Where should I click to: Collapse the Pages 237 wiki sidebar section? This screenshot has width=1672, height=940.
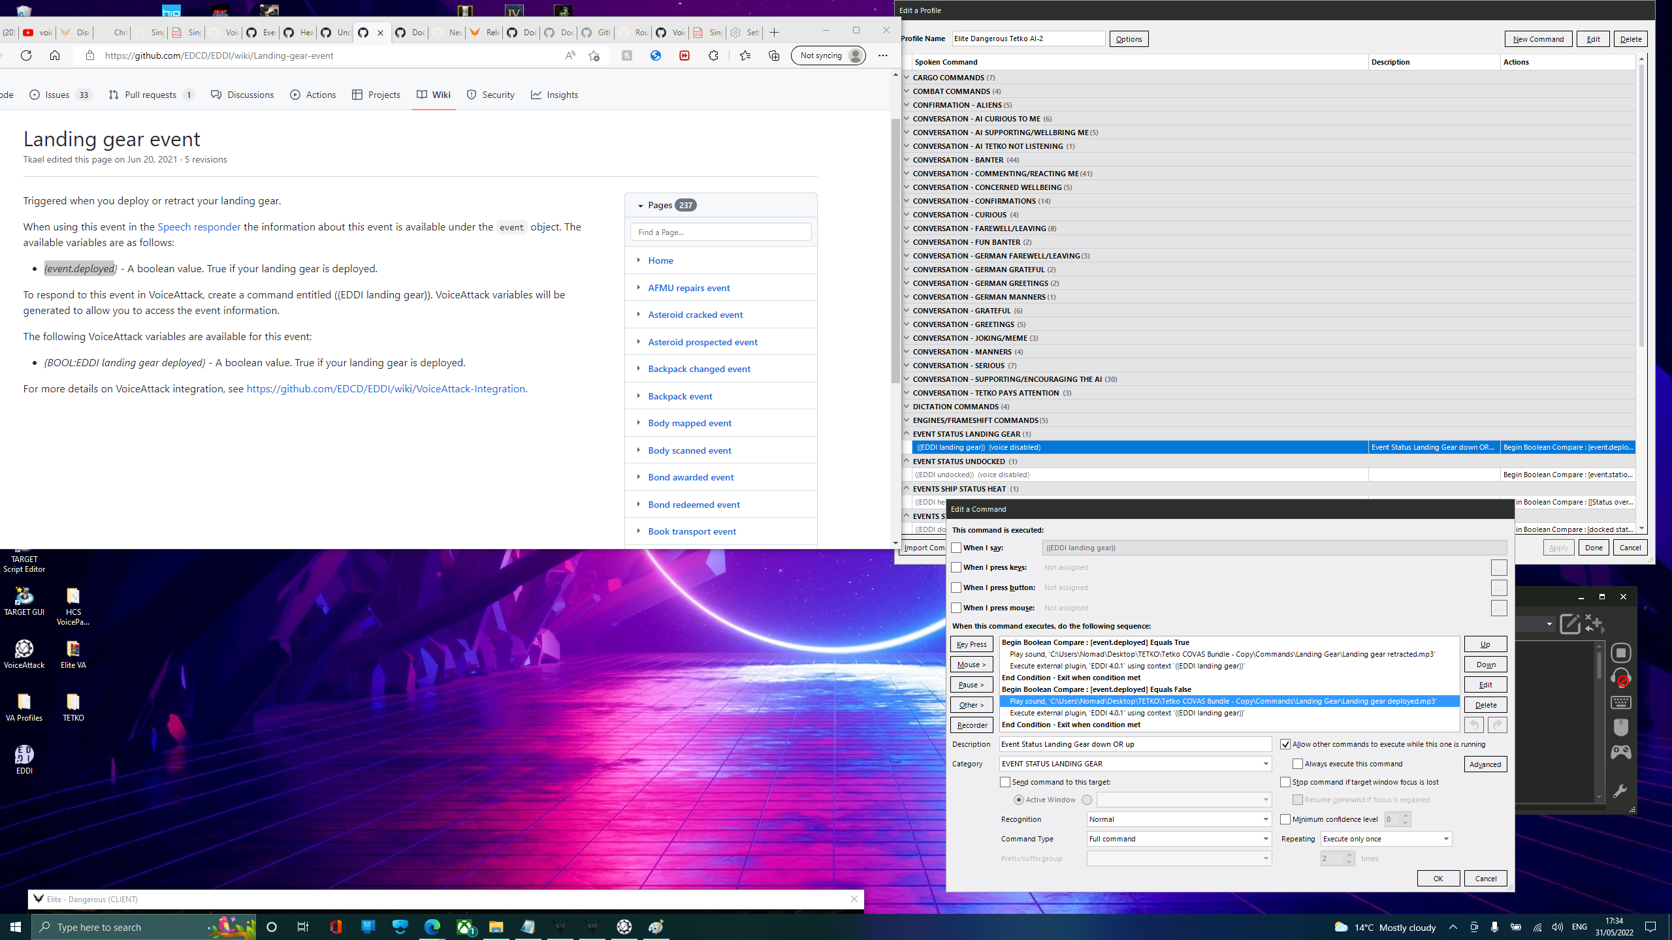[x=641, y=206]
